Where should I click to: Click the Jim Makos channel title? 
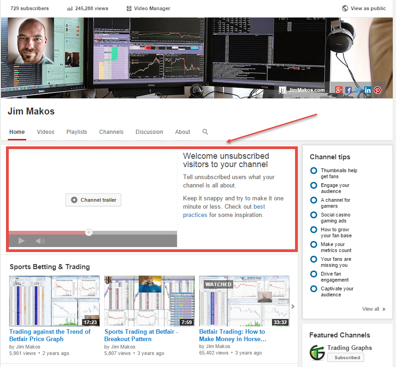31,111
